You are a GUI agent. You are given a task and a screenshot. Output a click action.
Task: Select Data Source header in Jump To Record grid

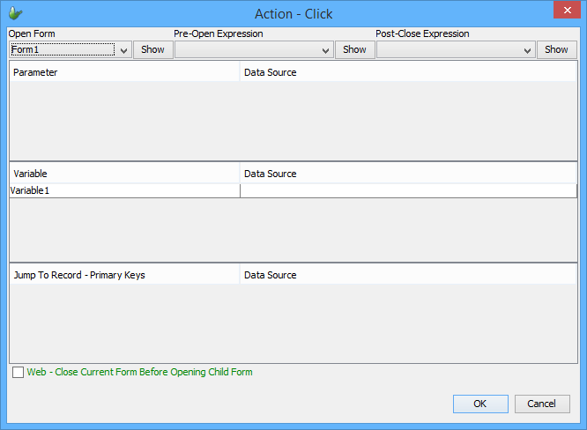(x=408, y=275)
